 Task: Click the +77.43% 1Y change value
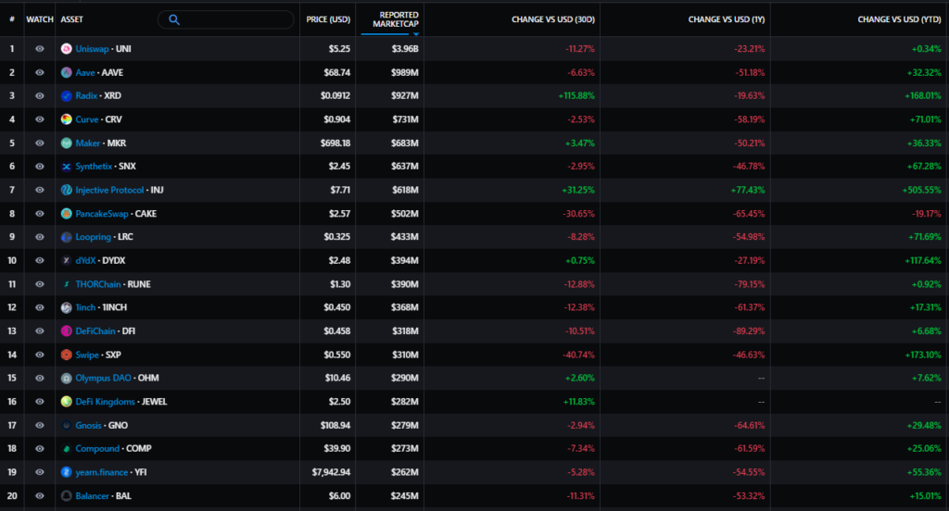[x=748, y=190]
